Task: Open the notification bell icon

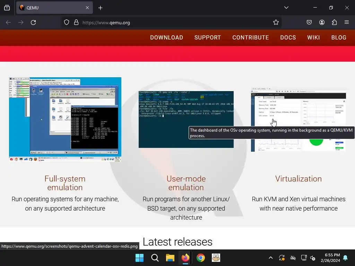Action: pyautogui.click(x=346, y=258)
